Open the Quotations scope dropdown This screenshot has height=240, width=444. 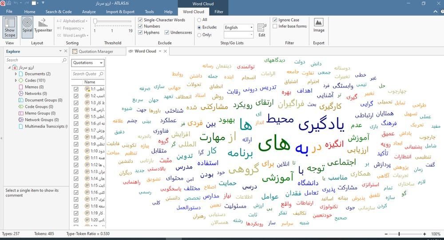88,63
